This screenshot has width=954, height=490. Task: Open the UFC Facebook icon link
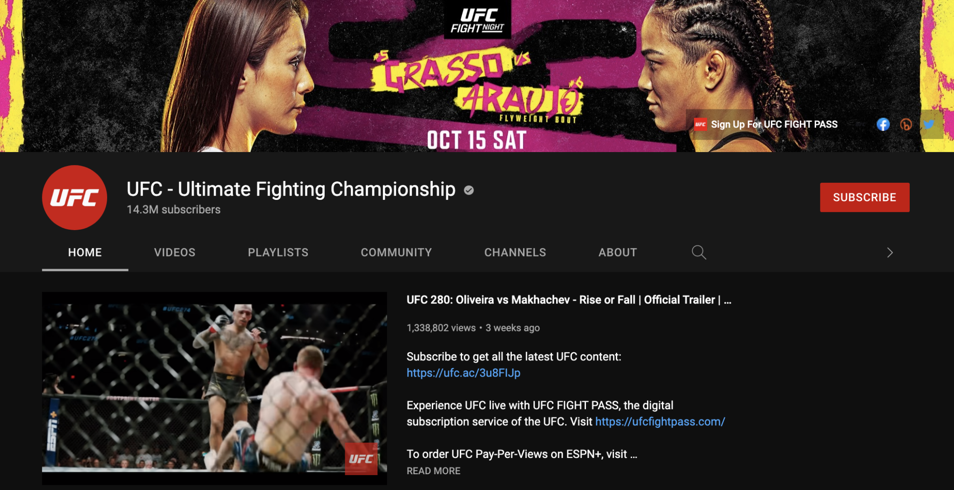click(x=883, y=125)
